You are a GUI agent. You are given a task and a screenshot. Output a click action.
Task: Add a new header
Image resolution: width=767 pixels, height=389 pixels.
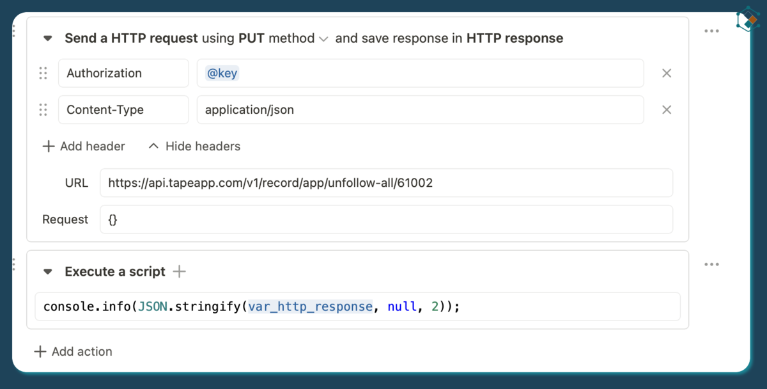84,147
